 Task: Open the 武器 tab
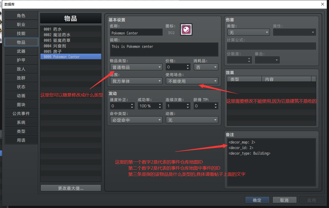21,51
